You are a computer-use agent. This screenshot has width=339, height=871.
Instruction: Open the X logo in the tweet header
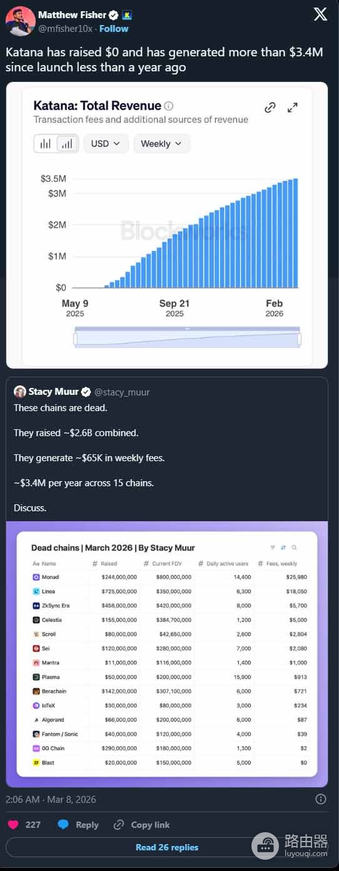(320, 14)
